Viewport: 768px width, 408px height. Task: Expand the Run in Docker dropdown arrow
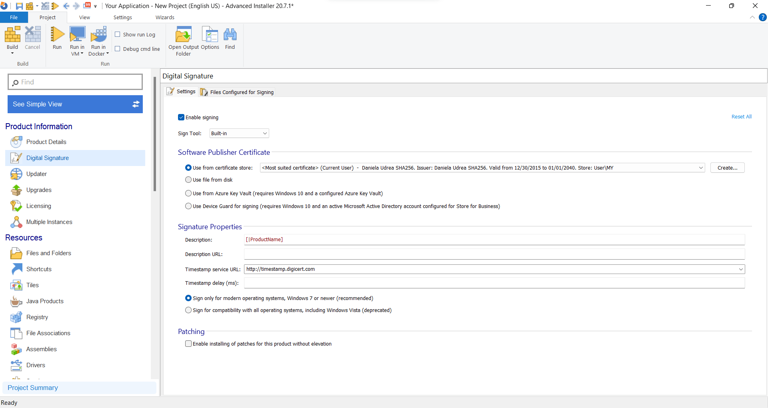click(108, 54)
